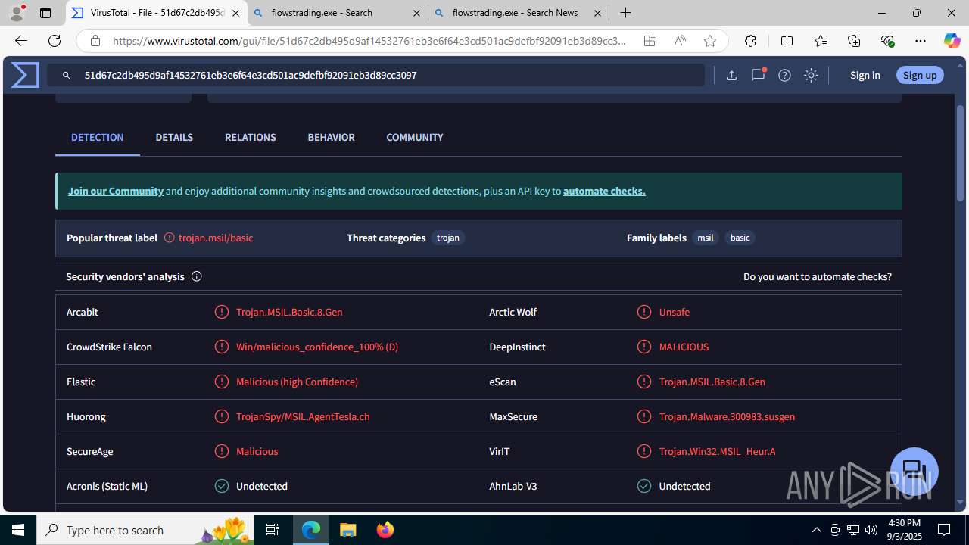Open the volume control tray icon

coord(871,530)
